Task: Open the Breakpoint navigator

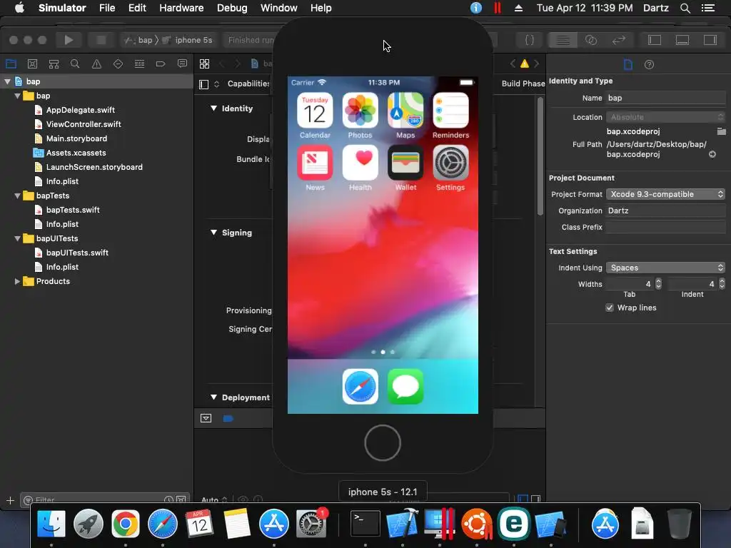Action: pyautogui.click(x=161, y=64)
